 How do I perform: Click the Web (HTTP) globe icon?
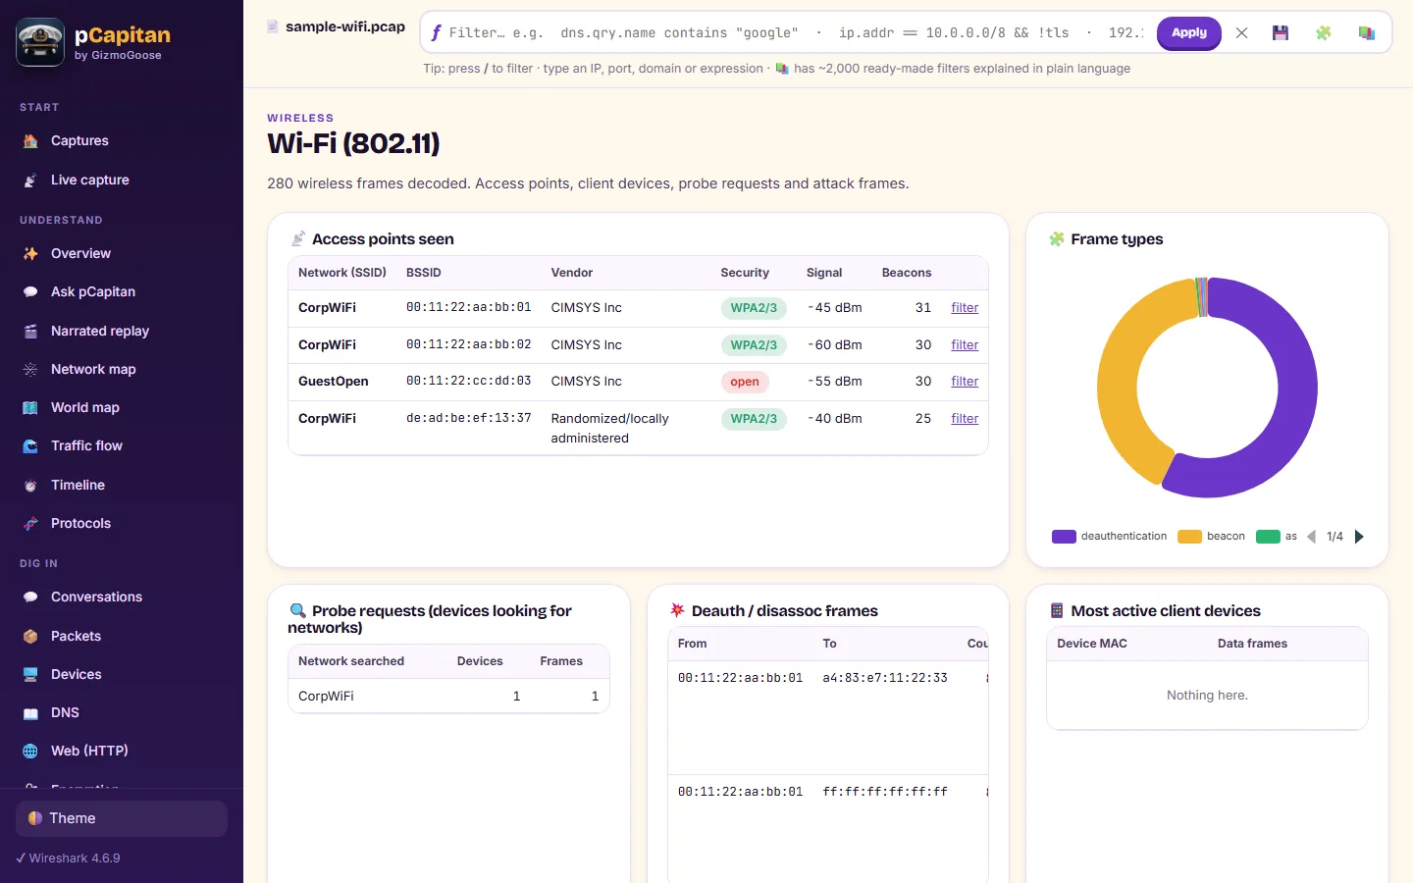coord(30,752)
